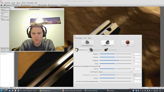Enable Vollbildmodus in Gwenview toolbar
Viewport: 164px width, 92px height.
point(26,5)
